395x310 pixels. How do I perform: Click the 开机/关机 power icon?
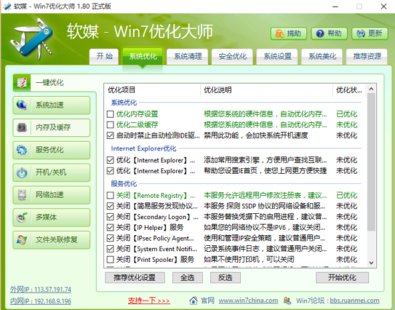click(22, 172)
